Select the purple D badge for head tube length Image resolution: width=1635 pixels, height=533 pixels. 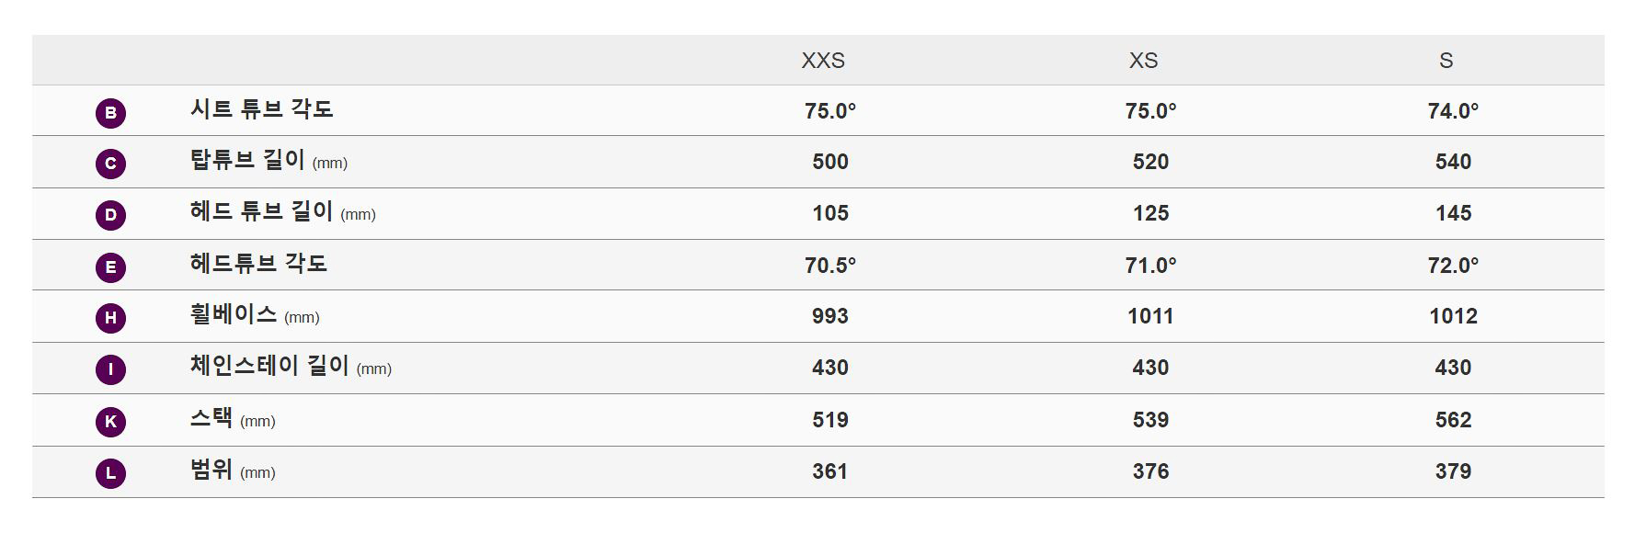coord(110,215)
